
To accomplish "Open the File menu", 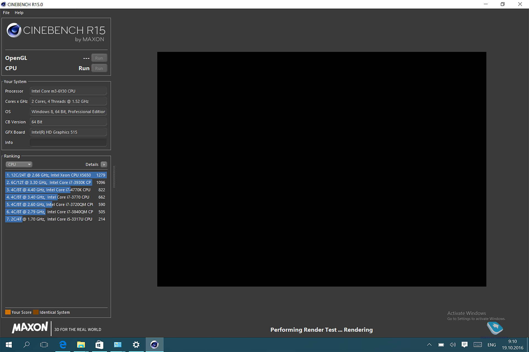I will [6, 13].
